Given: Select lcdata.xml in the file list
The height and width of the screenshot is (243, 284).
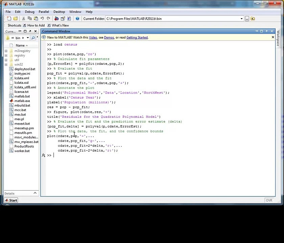Looking at the screenshot, I should (22, 78).
